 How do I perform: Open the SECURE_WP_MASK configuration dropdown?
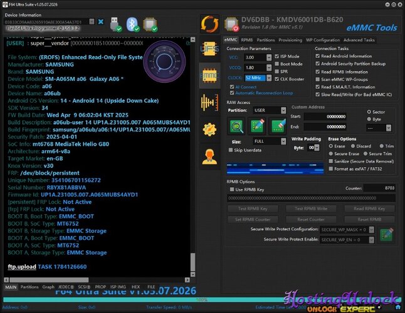point(371,230)
